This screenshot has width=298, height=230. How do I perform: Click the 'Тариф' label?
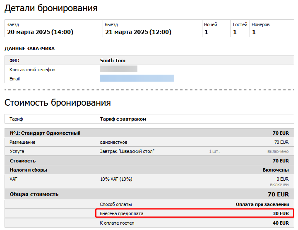pyautogui.click(x=16, y=119)
